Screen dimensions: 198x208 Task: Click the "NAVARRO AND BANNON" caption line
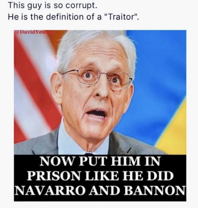coord(100,191)
